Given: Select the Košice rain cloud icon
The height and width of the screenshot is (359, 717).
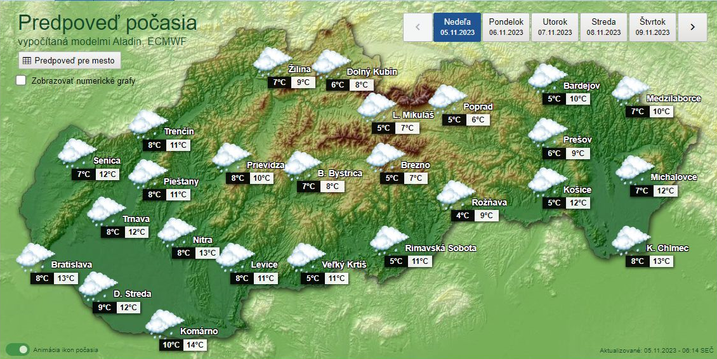Looking at the screenshot, I should point(548,181).
